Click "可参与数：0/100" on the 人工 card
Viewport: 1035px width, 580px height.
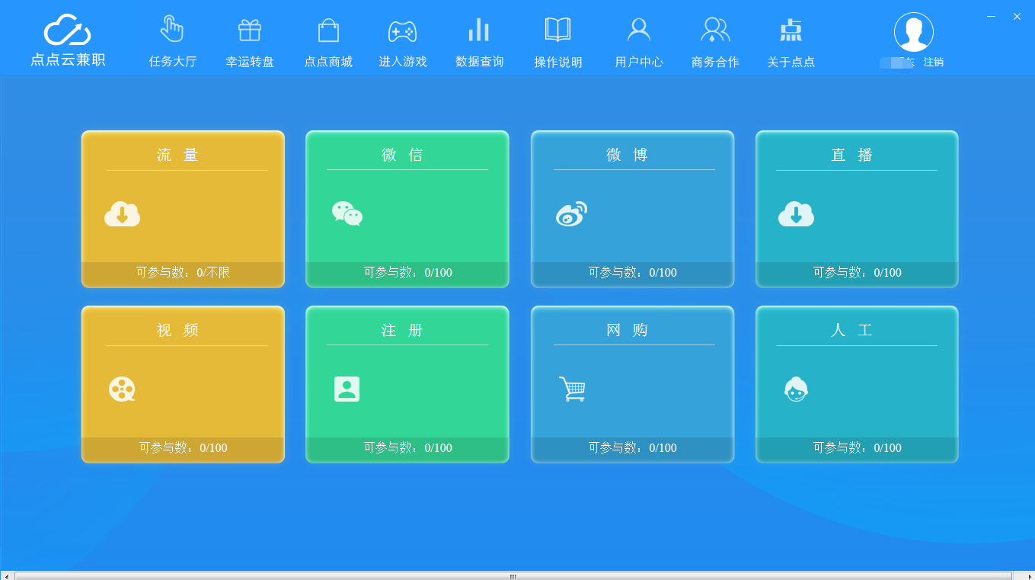(857, 448)
